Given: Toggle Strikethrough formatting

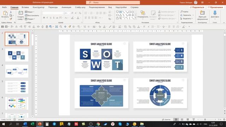Looking at the screenshot, I should [x=57, y=18].
